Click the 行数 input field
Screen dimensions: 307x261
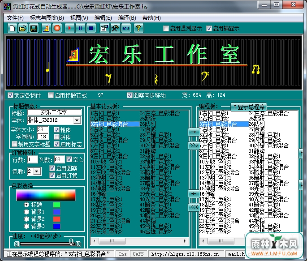(33, 159)
